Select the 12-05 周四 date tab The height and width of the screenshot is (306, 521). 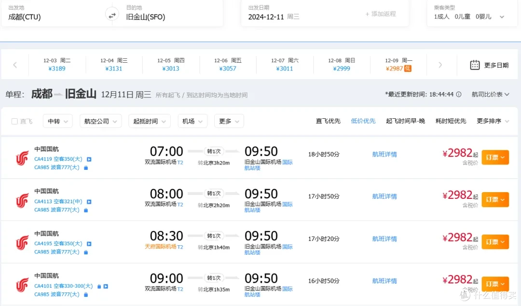(171, 64)
